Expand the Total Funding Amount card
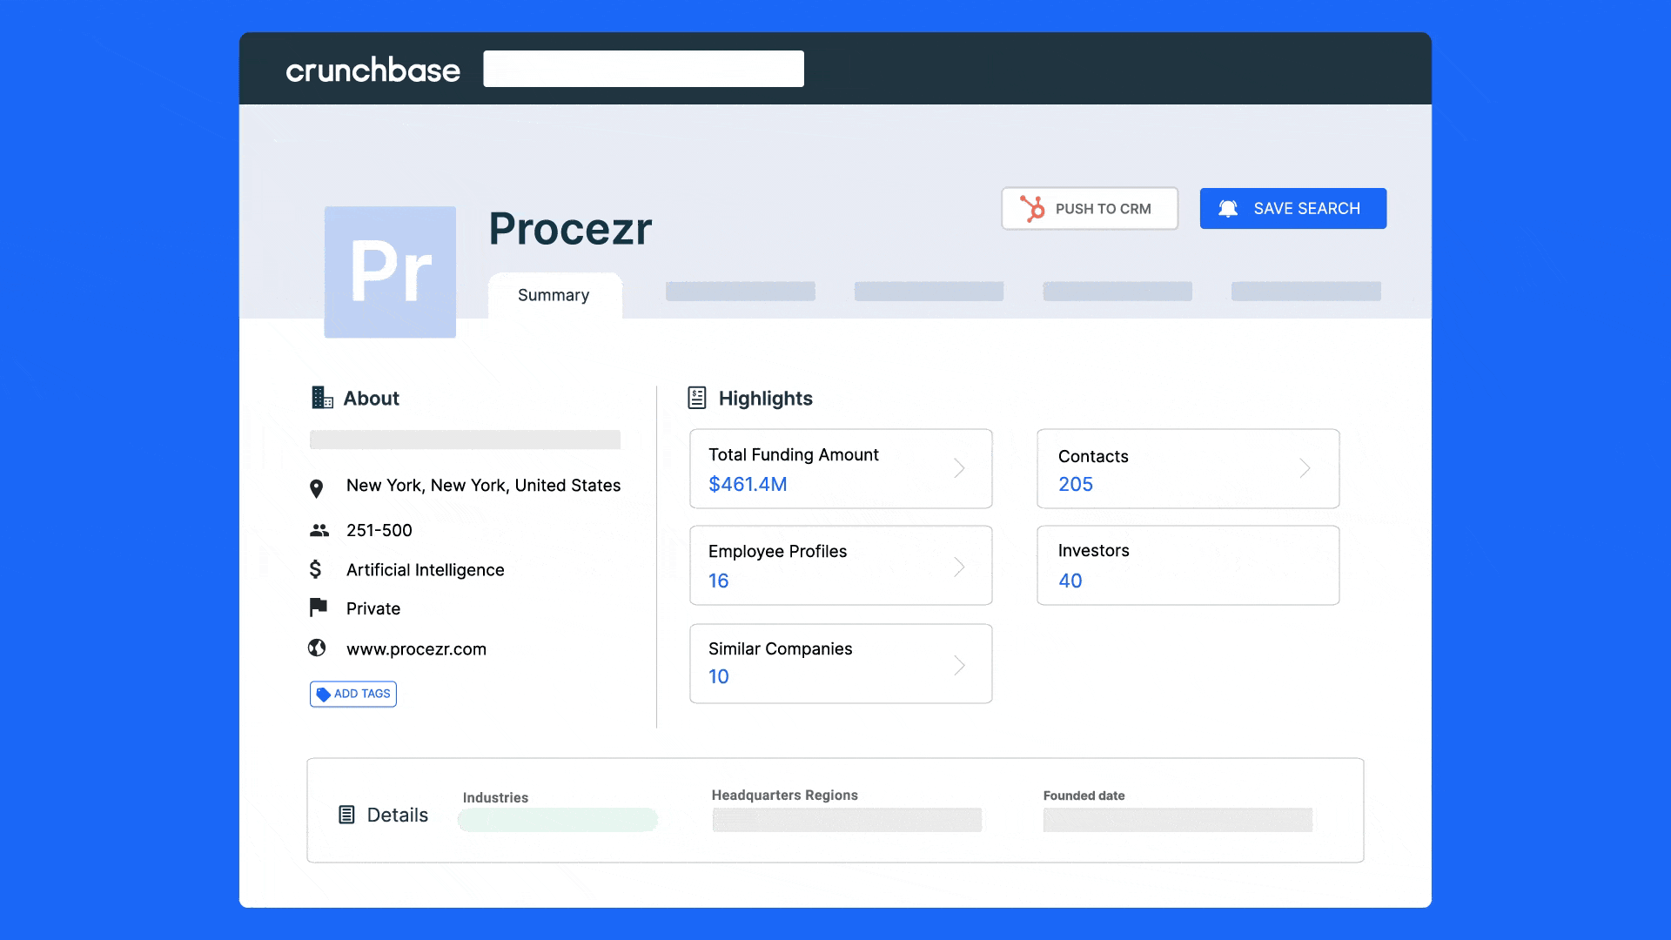Image resolution: width=1671 pixels, height=940 pixels. [x=961, y=468]
